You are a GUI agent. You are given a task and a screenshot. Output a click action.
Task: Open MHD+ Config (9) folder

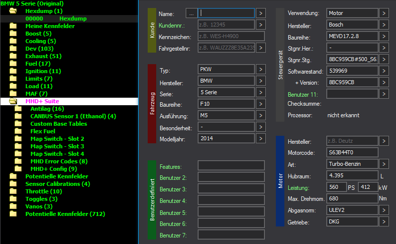[x=54, y=169]
